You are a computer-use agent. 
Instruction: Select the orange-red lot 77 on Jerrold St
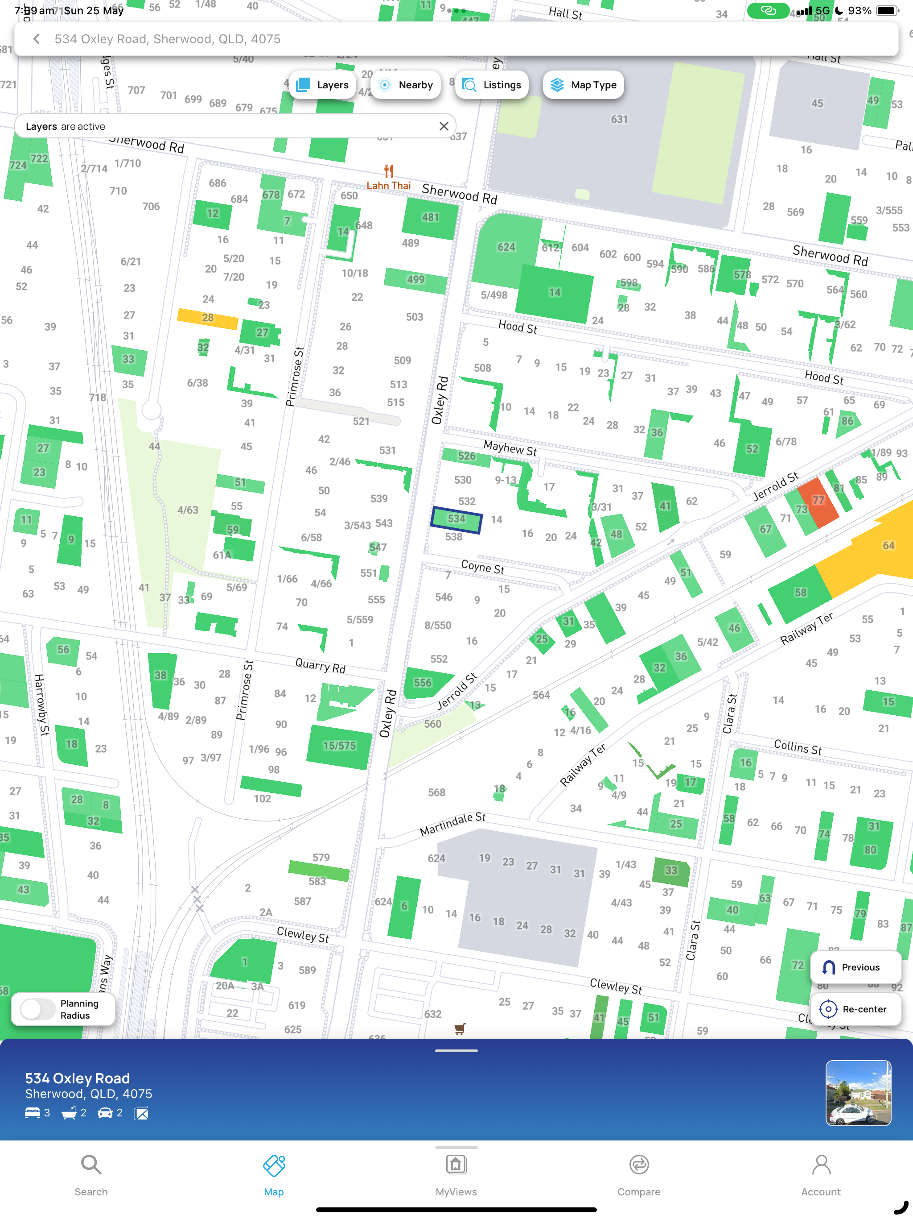(818, 502)
